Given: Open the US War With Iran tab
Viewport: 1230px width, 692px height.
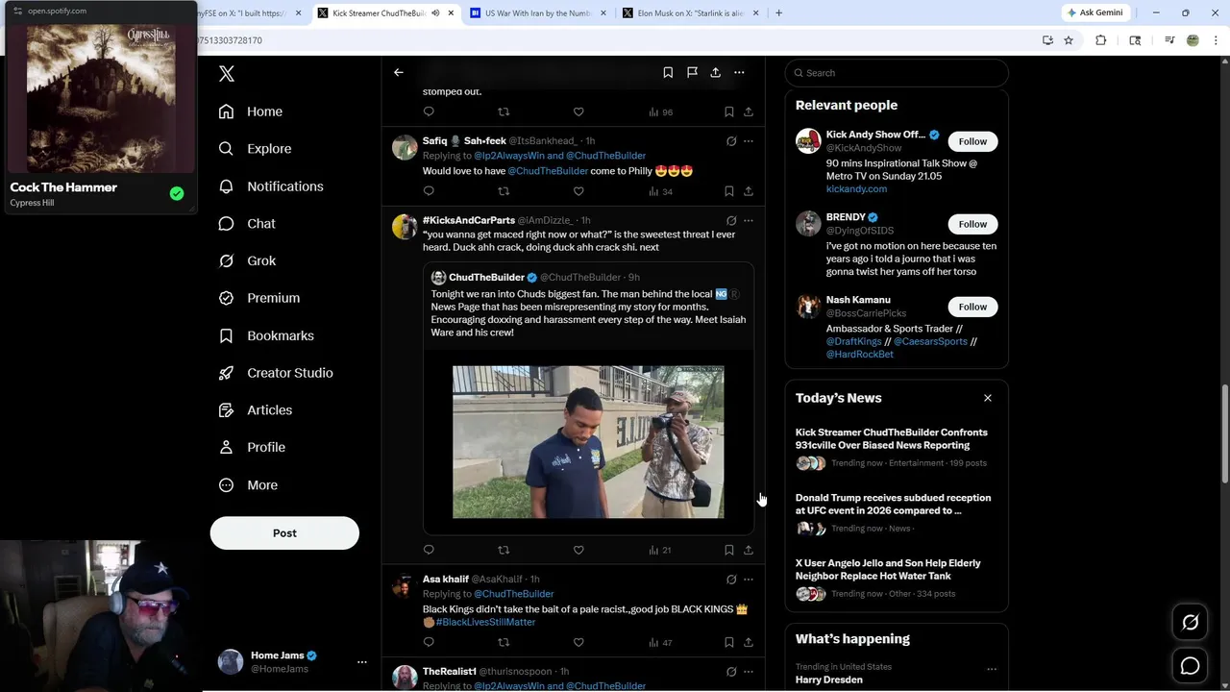Looking at the screenshot, I should (x=539, y=13).
